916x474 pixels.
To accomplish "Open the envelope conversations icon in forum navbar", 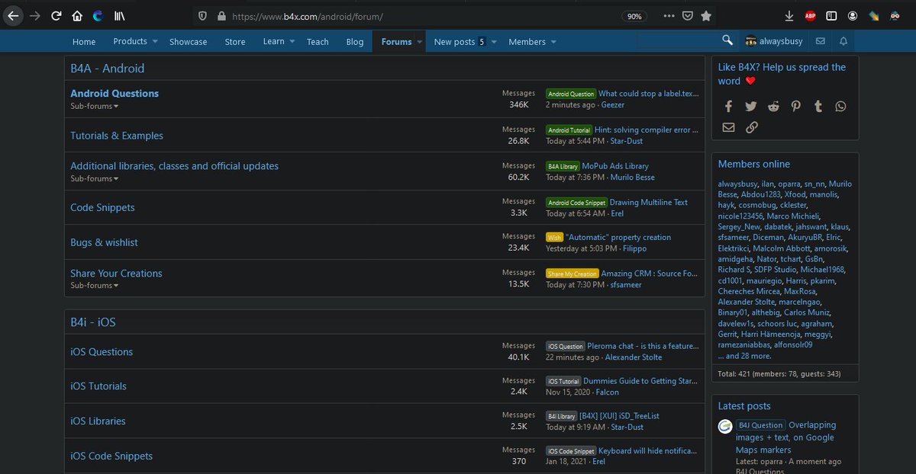I will coord(820,41).
